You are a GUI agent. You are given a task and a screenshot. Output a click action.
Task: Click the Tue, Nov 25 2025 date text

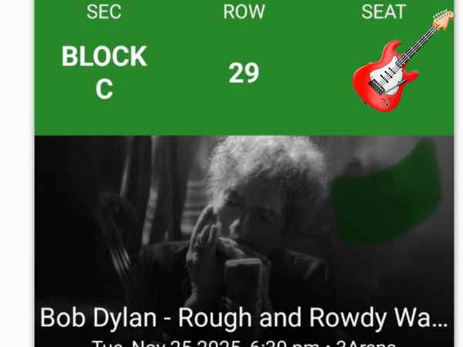[x=167, y=343]
